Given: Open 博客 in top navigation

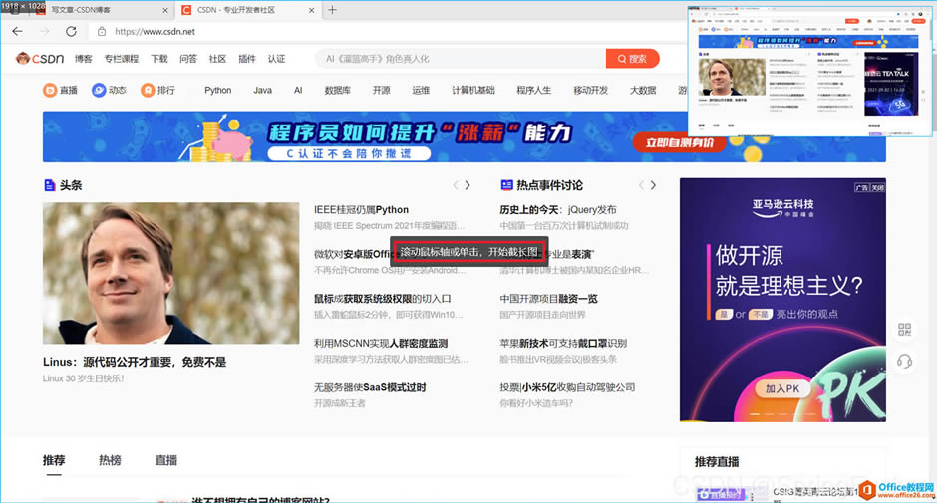Looking at the screenshot, I should click(x=84, y=59).
